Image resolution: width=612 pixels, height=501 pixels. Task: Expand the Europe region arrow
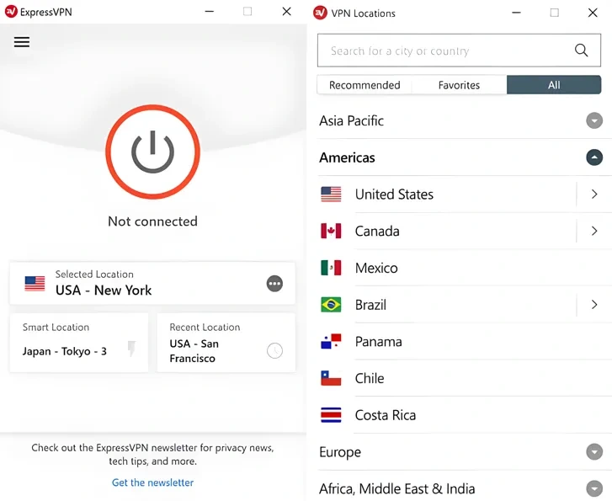click(594, 452)
